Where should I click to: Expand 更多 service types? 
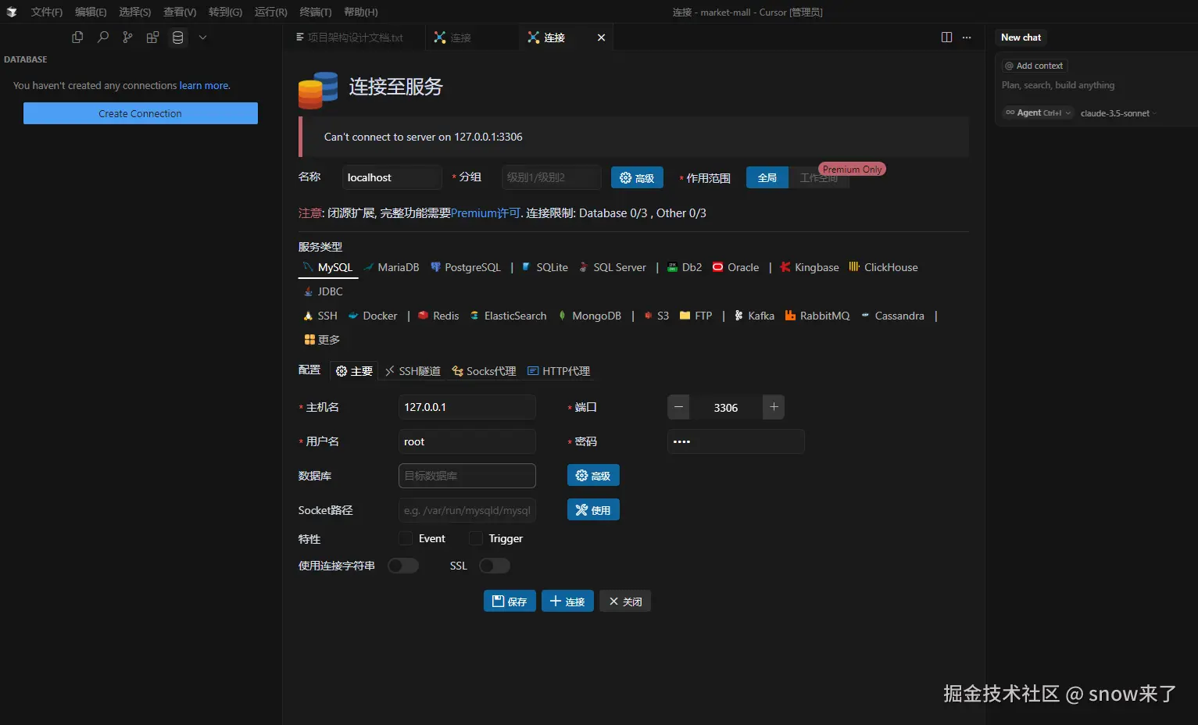(x=322, y=340)
